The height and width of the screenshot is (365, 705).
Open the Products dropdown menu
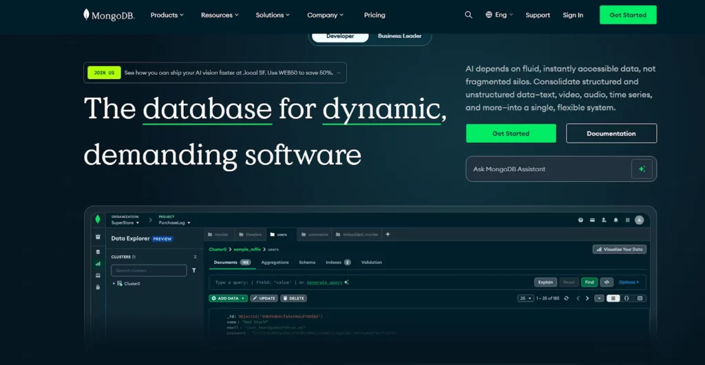167,15
